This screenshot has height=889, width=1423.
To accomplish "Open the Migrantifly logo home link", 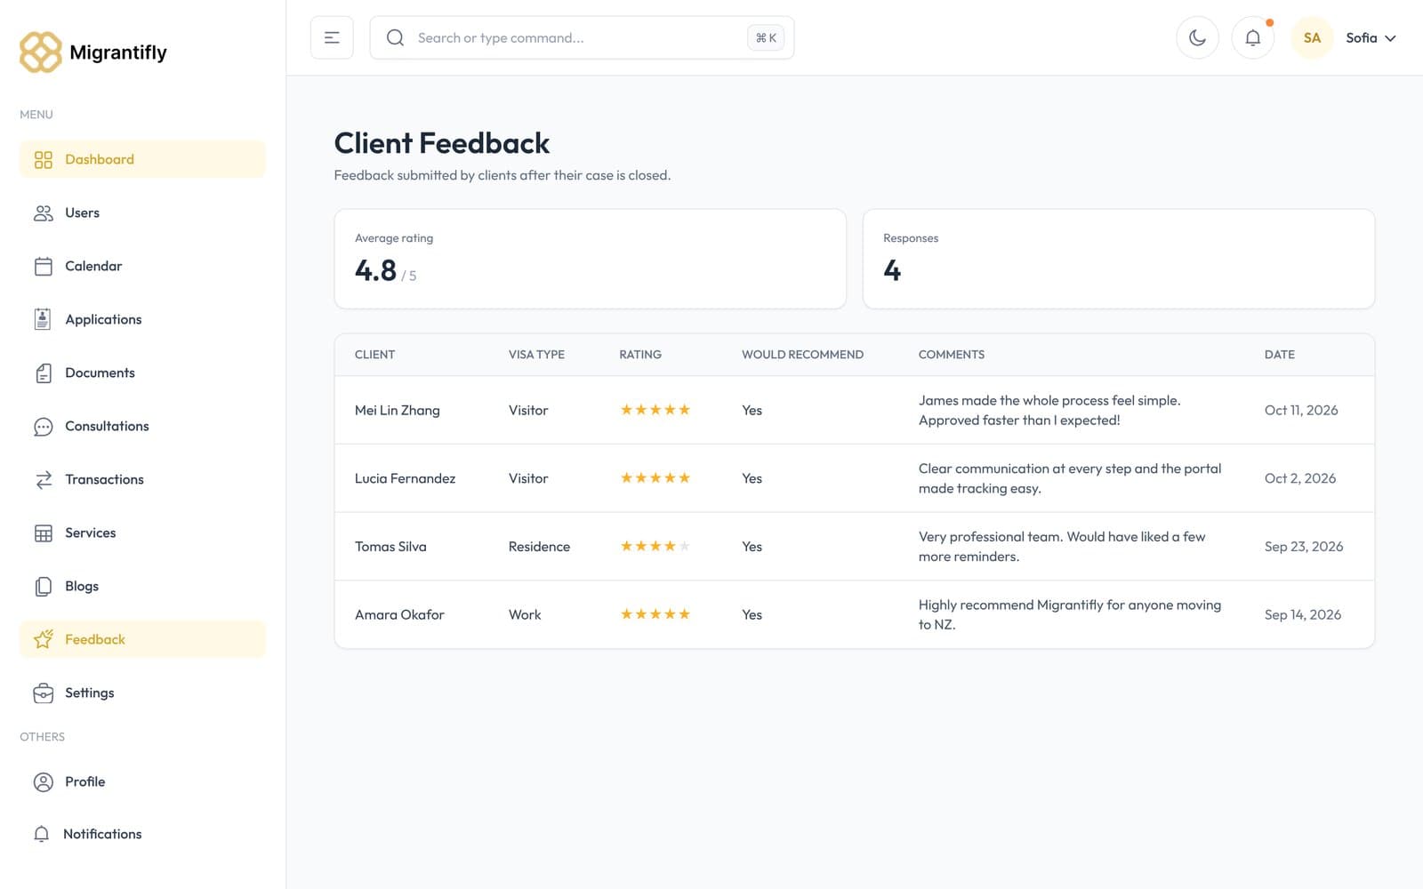I will tap(93, 52).
